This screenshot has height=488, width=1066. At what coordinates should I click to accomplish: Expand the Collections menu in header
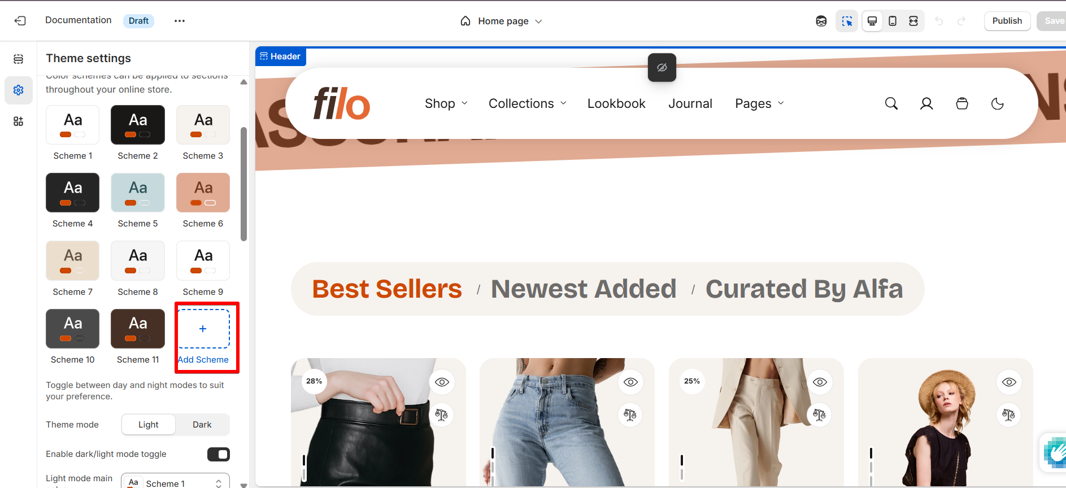click(528, 103)
